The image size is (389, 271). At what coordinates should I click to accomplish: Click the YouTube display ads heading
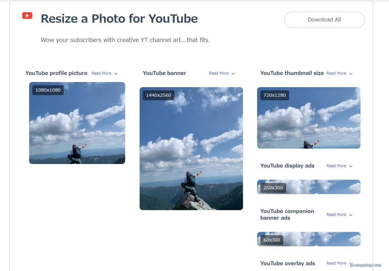(x=287, y=166)
